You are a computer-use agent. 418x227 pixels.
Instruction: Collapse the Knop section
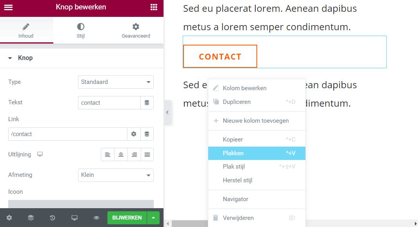click(10, 58)
